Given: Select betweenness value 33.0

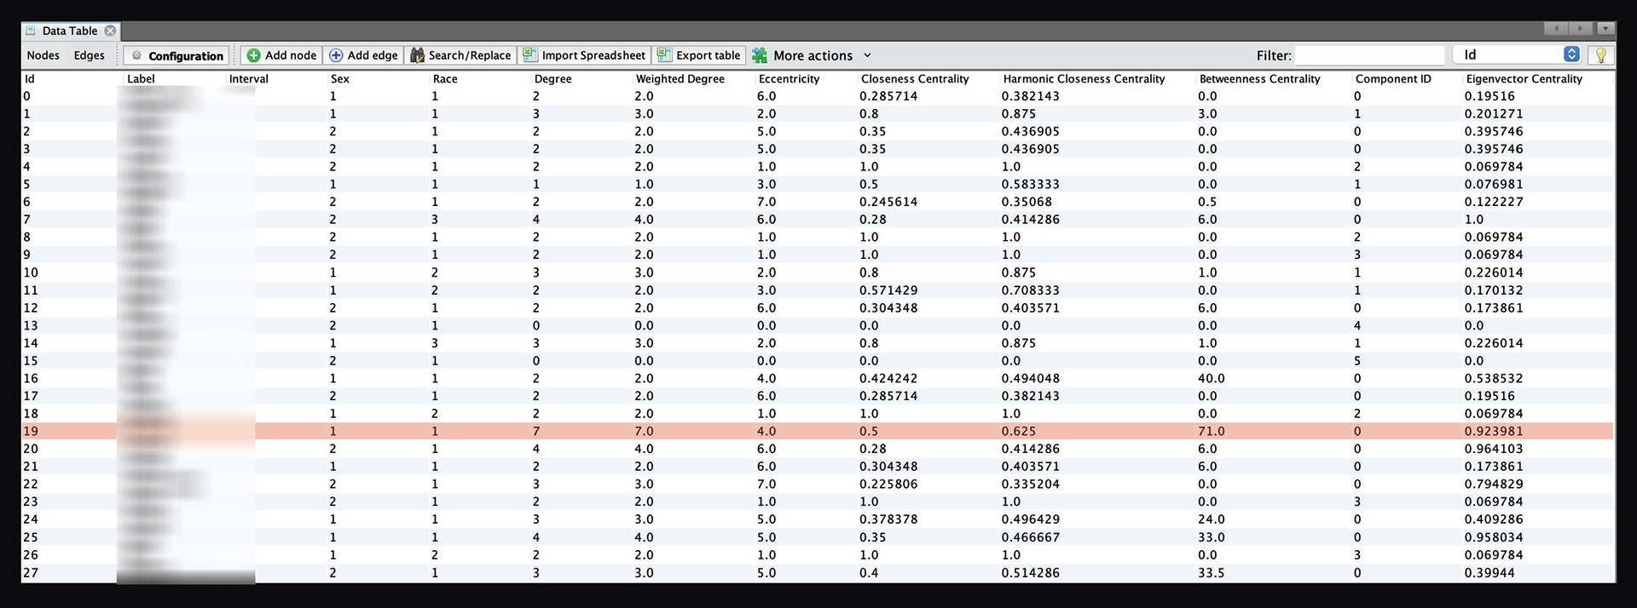Looking at the screenshot, I should point(1212,537).
